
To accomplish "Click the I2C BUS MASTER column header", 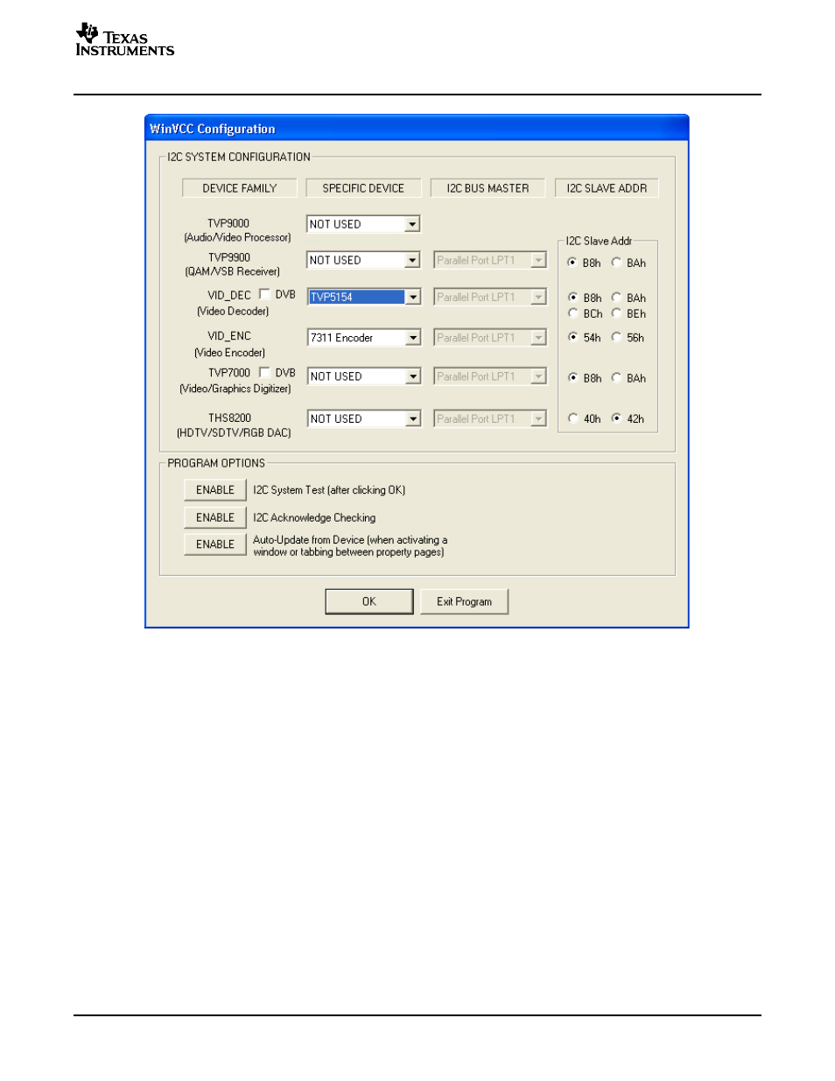I will (488, 188).
